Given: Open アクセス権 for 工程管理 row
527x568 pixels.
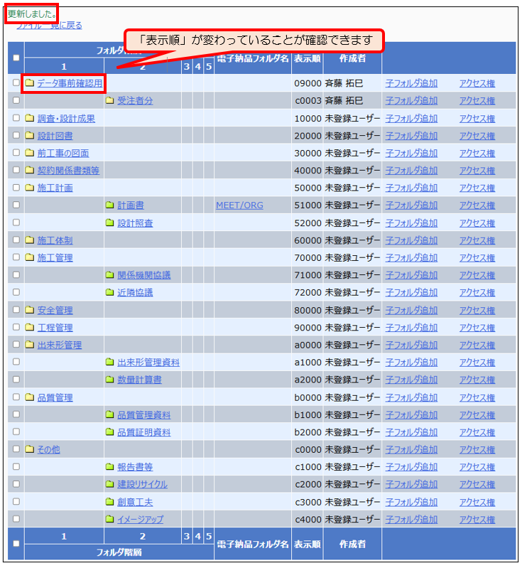Looking at the screenshot, I should pyautogui.click(x=477, y=328).
